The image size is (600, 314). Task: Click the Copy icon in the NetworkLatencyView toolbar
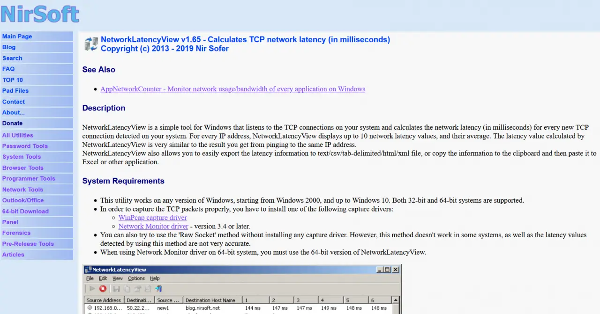click(127, 289)
